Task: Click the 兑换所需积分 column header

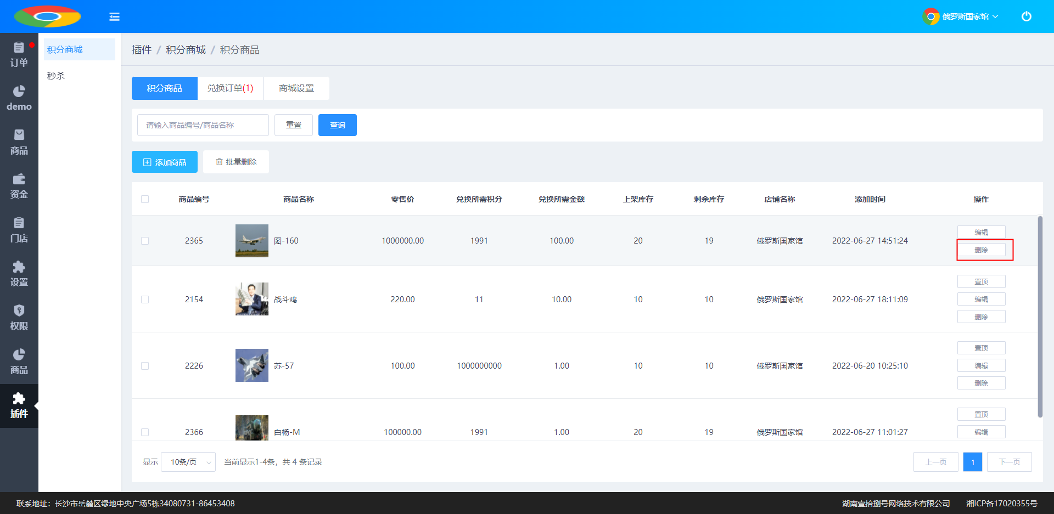Action: tap(479, 199)
